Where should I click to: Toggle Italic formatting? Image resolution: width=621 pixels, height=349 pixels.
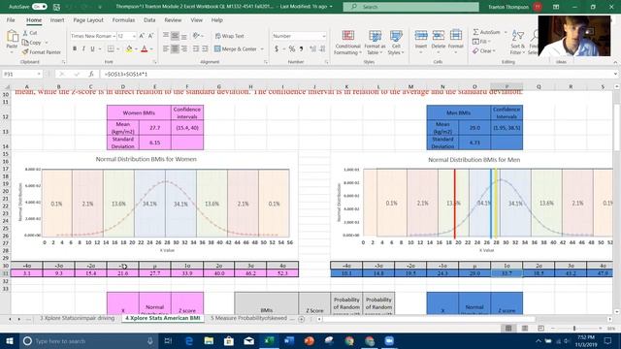click(x=83, y=48)
